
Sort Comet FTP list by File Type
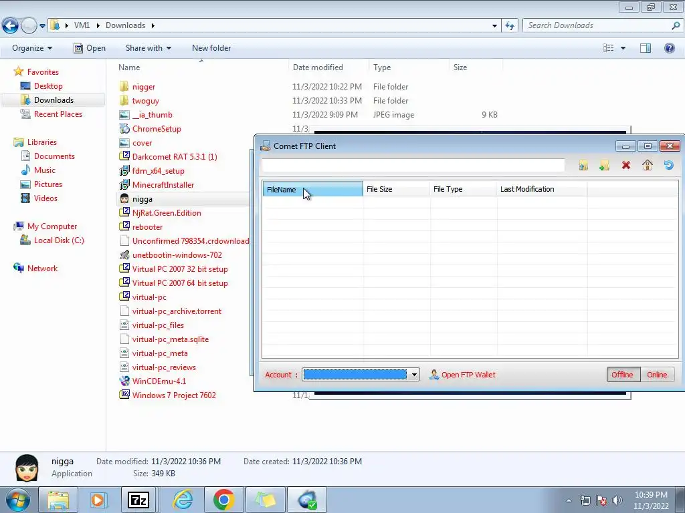463,189
